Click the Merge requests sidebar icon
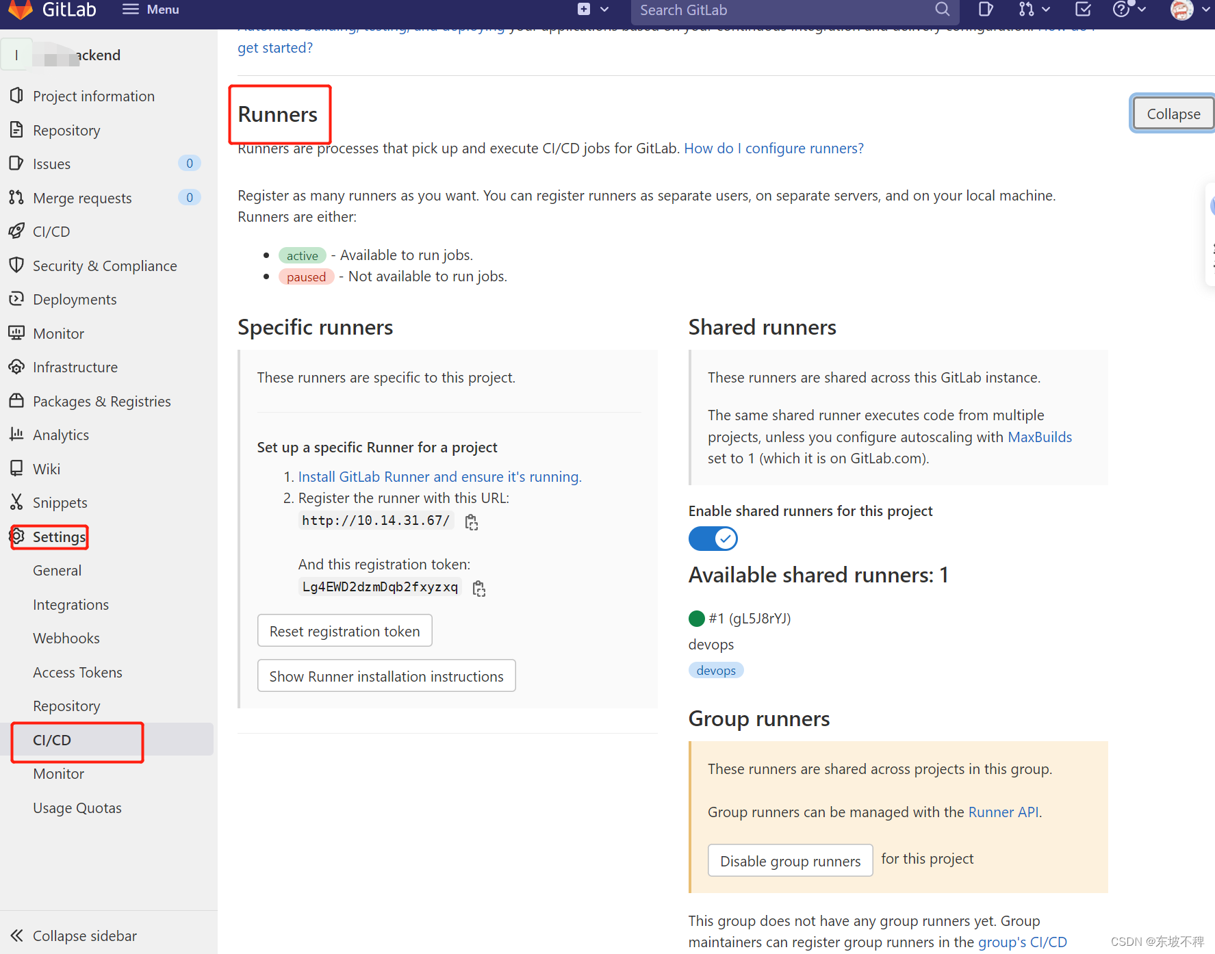 [x=17, y=197]
